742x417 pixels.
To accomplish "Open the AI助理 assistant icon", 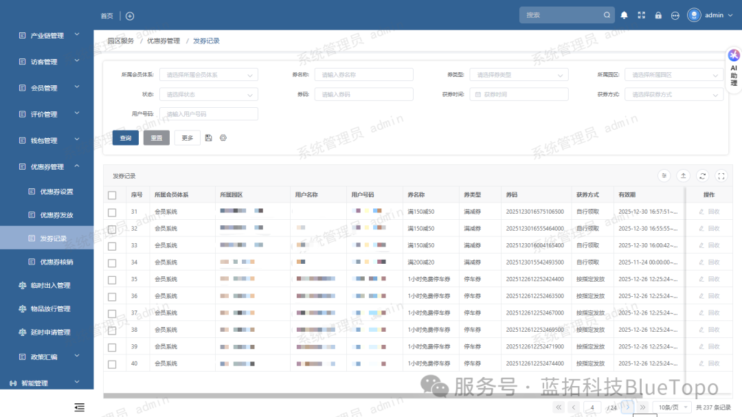I will 734,69.
